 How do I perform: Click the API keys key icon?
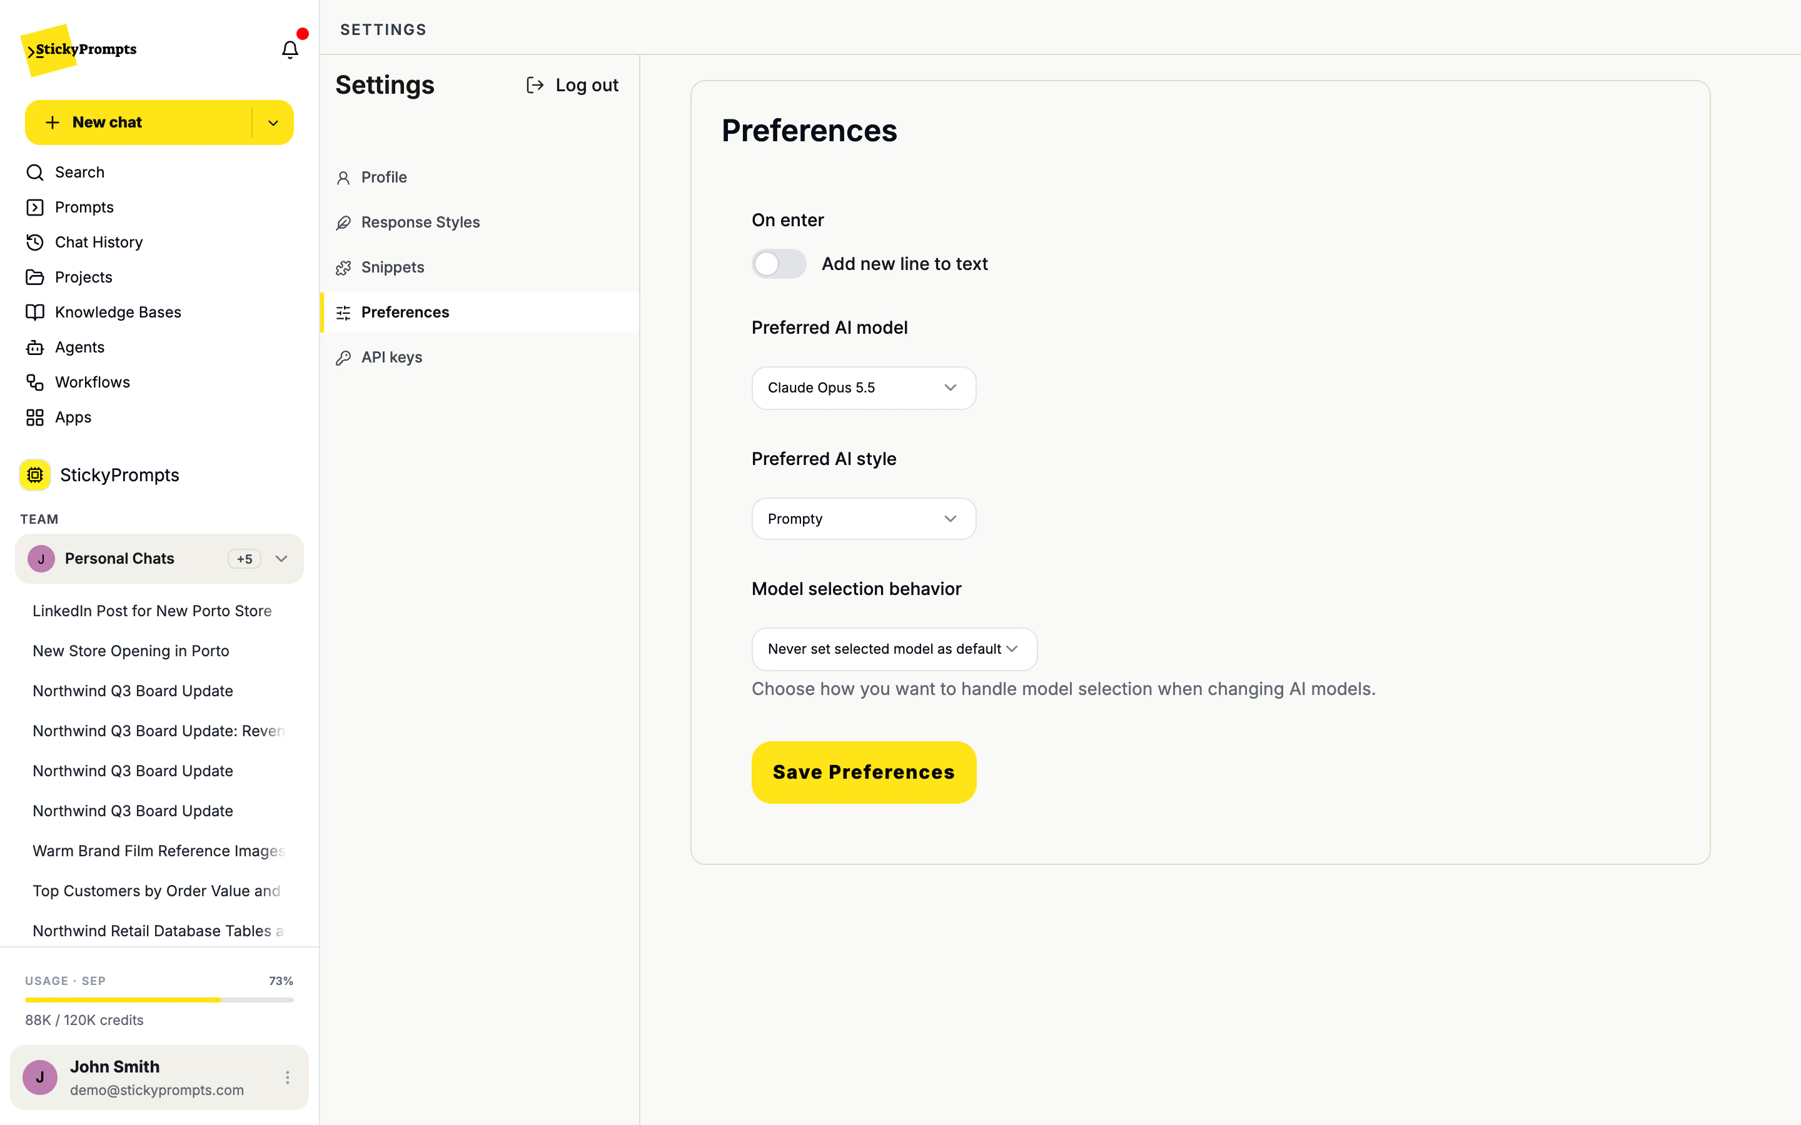click(343, 358)
